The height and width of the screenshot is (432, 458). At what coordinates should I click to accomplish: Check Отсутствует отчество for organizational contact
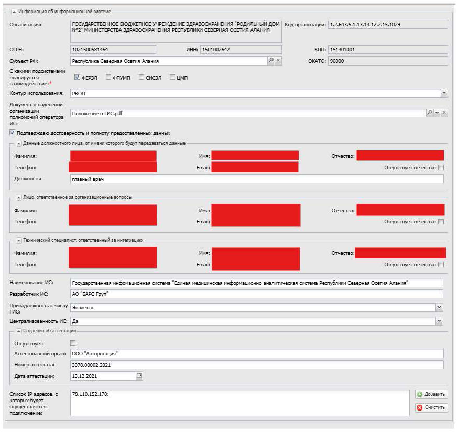tap(441, 222)
